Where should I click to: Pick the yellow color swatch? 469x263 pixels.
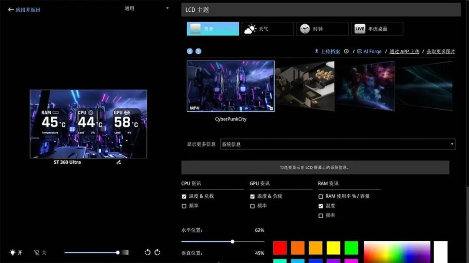coord(334,248)
